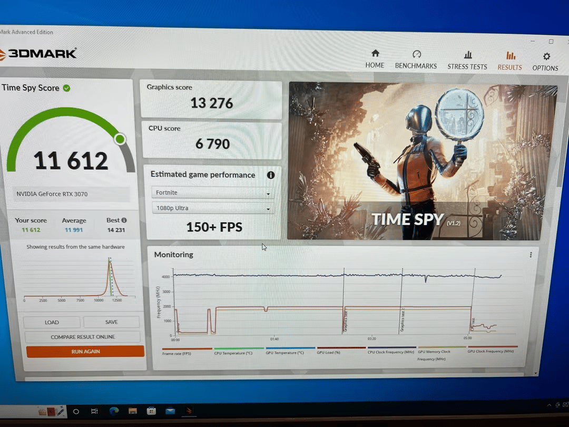Viewport: 569px width, 427px height.
Task: Click the SAVE button
Action: pyautogui.click(x=111, y=322)
